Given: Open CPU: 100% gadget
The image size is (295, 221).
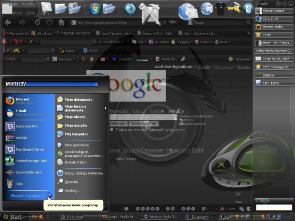Looking at the screenshot, I should tap(274, 83).
